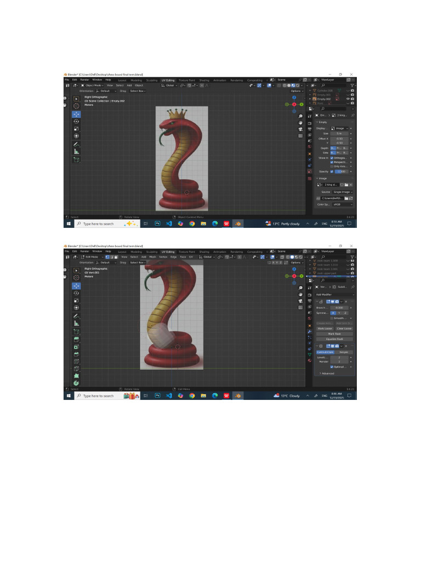Toggle camera view gizmo in Object Mode screenshot

(300, 129)
